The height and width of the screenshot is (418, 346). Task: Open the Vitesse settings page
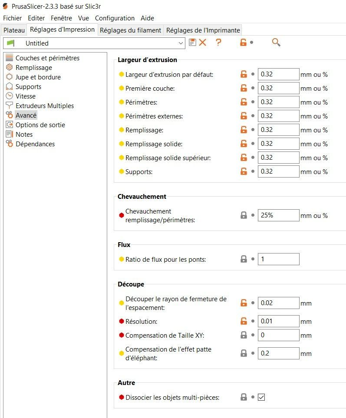click(25, 96)
